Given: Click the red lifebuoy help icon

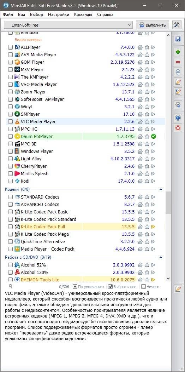Looking at the screenshot, I should 178,127.
